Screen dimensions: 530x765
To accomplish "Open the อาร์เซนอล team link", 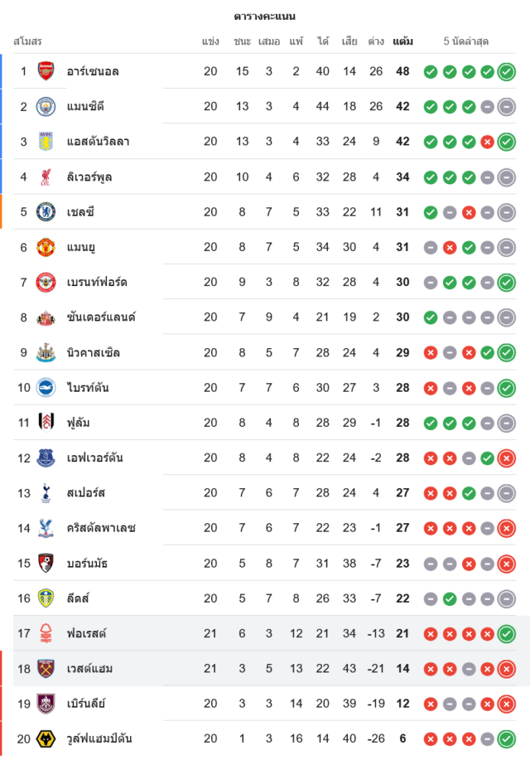I will point(93,71).
